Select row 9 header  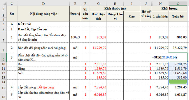tap(3, 57)
